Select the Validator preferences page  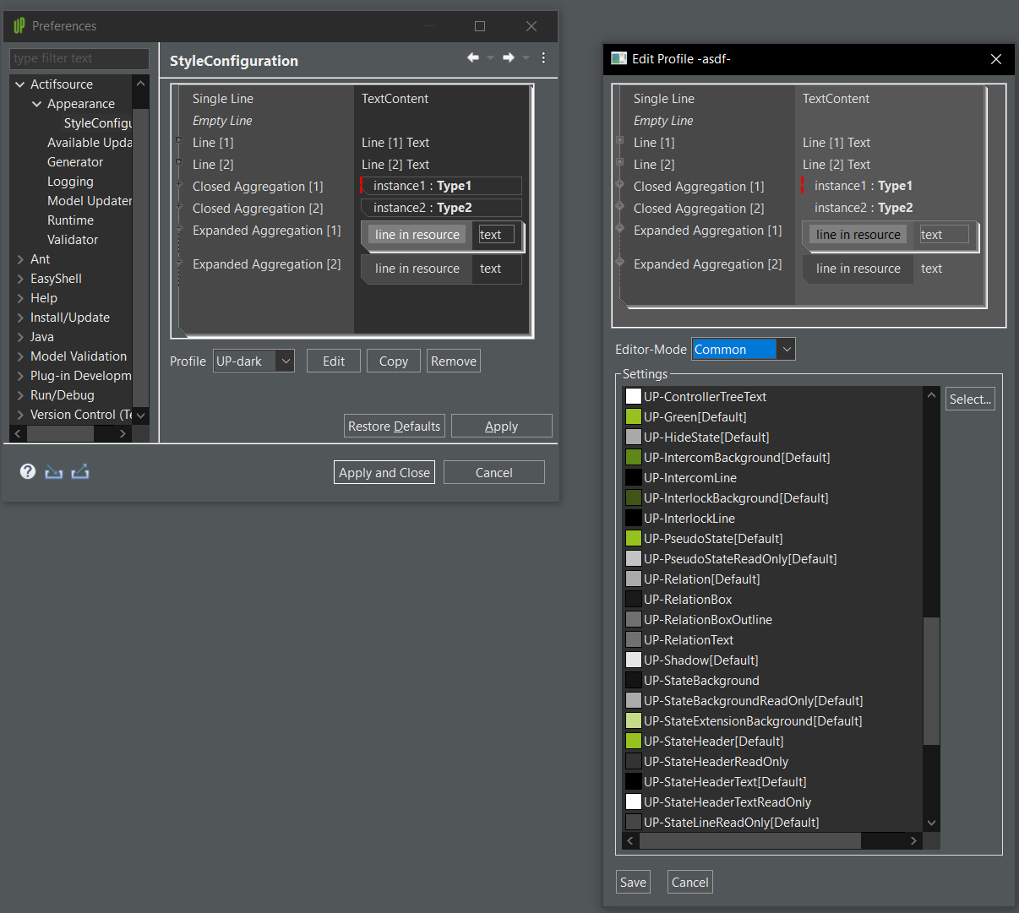[x=73, y=240]
